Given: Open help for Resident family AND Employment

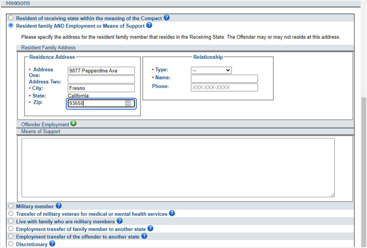Looking at the screenshot, I should tap(149, 25).
